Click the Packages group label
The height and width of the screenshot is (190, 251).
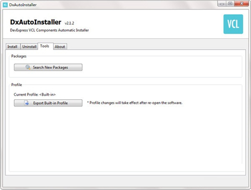tap(19, 56)
